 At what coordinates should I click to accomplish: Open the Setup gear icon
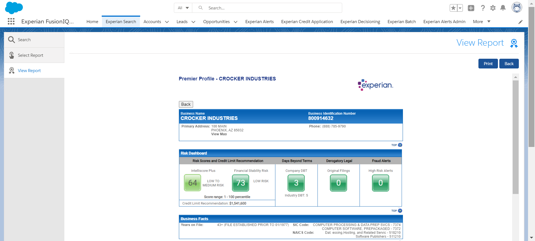tap(493, 8)
